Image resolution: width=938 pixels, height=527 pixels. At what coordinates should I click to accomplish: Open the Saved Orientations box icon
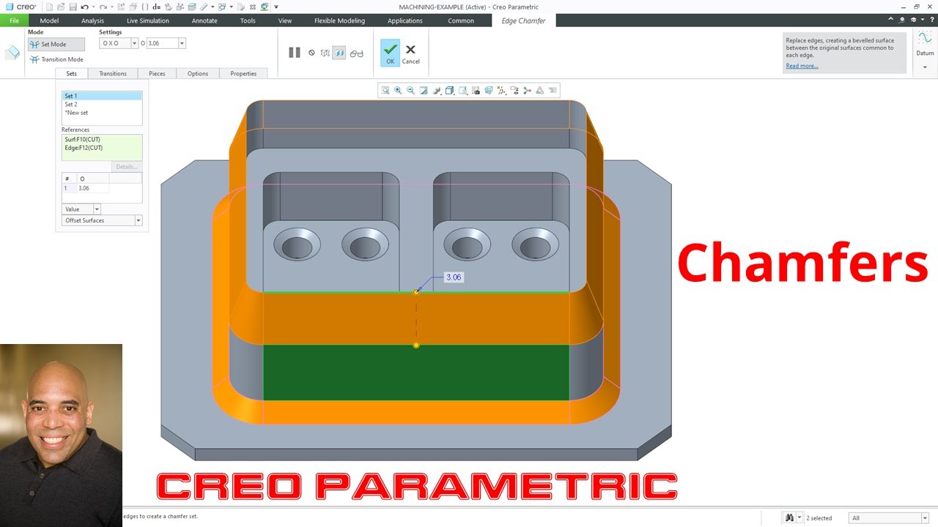(463, 91)
